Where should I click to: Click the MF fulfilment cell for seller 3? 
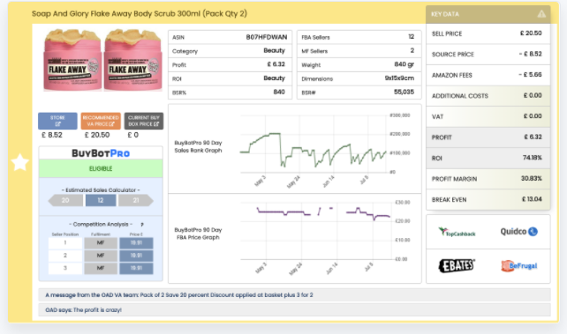101,268
